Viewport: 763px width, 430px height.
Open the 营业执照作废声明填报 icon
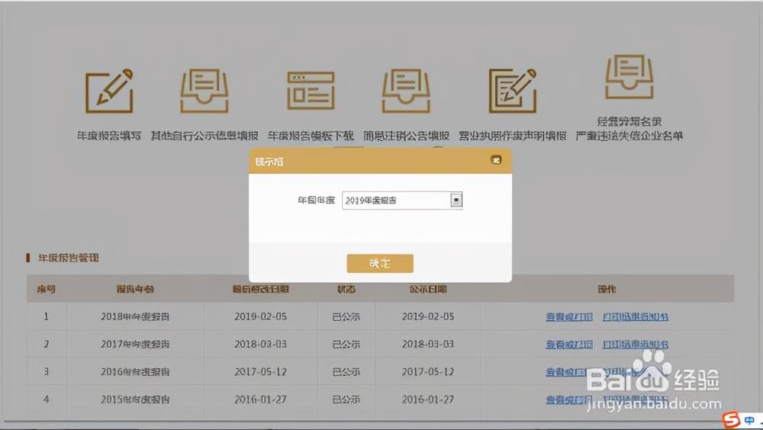point(513,91)
